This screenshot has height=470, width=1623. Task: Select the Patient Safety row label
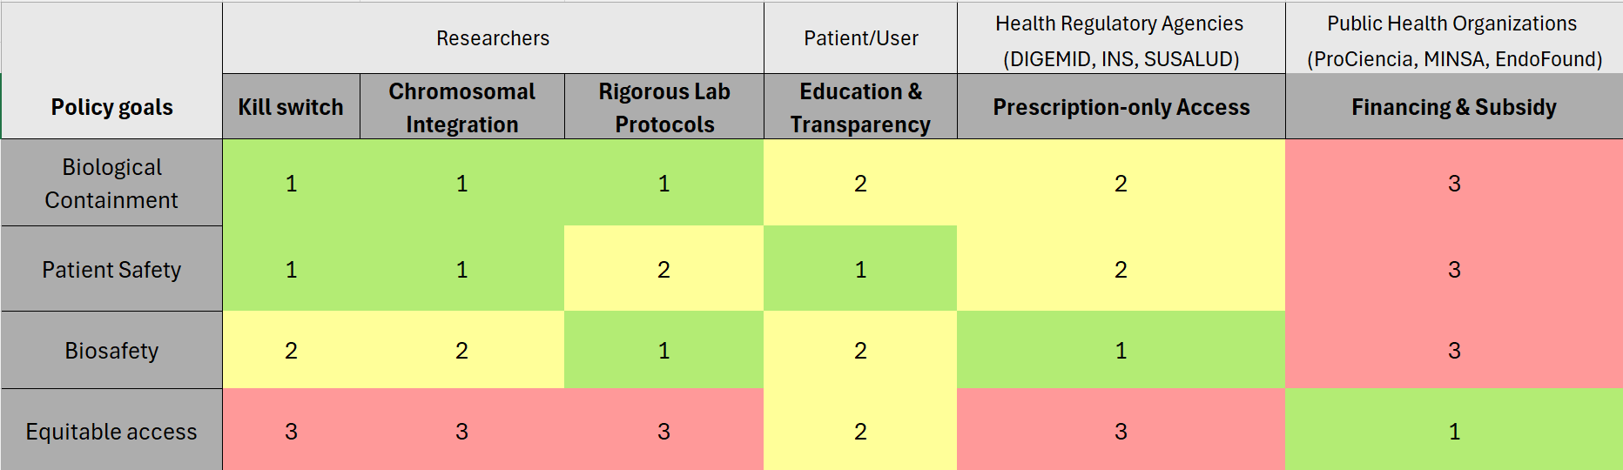coord(111,269)
